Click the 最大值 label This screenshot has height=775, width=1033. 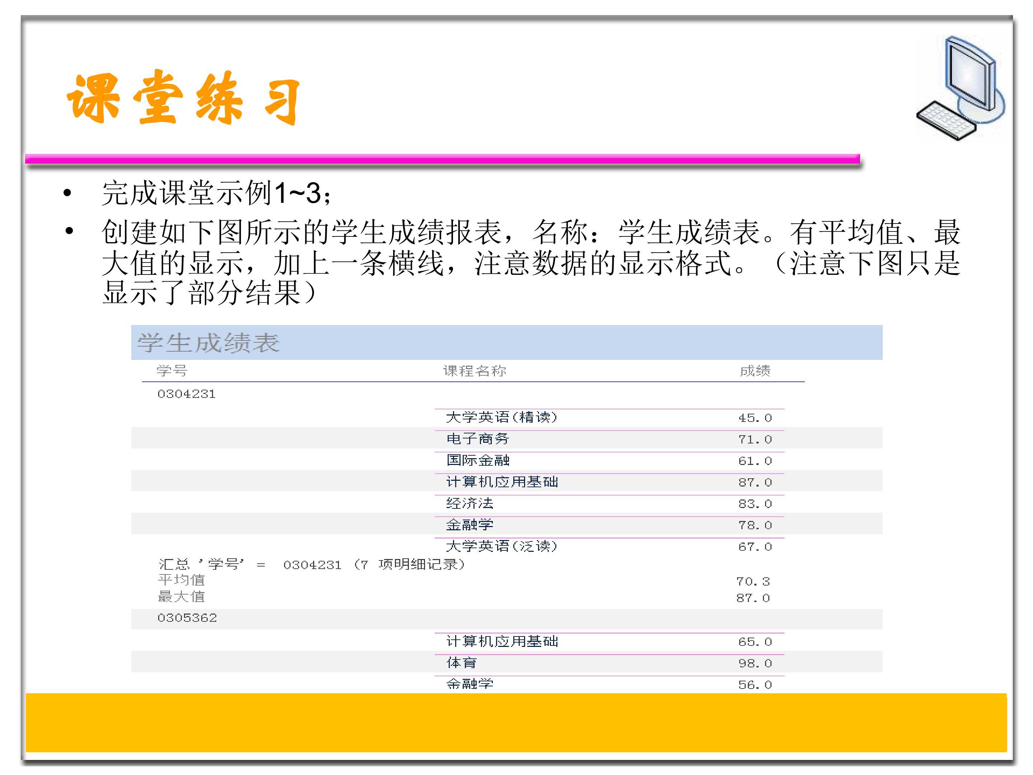click(181, 597)
